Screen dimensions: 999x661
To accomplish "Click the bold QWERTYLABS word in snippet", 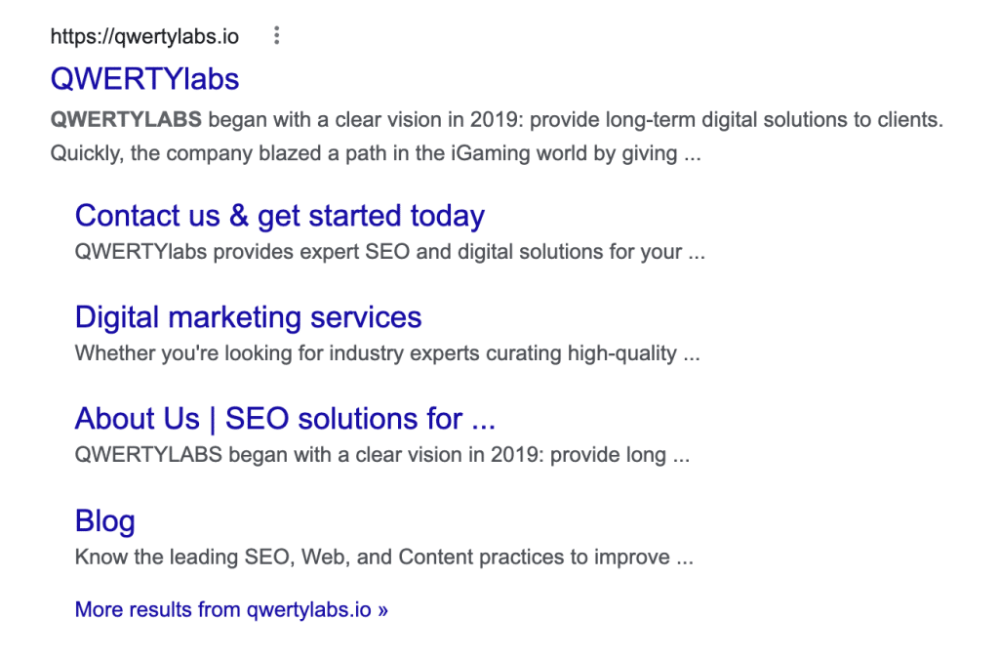I will [x=126, y=120].
